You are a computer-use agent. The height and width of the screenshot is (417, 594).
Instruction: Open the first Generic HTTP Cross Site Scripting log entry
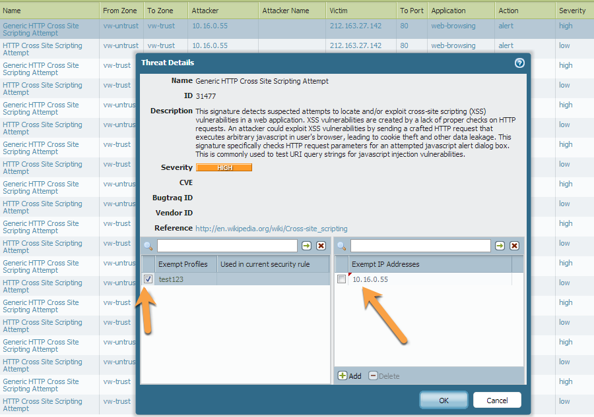point(40,30)
